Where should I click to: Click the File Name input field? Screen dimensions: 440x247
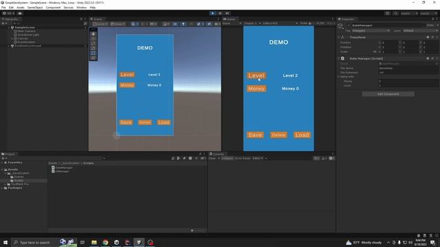click(x=408, y=68)
